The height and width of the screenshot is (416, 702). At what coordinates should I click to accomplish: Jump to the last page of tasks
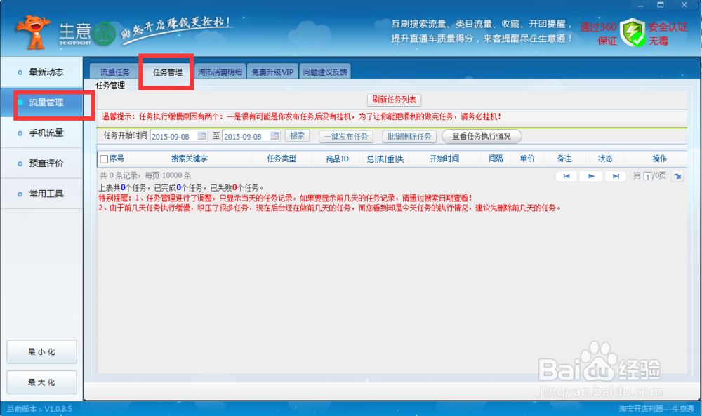(616, 176)
